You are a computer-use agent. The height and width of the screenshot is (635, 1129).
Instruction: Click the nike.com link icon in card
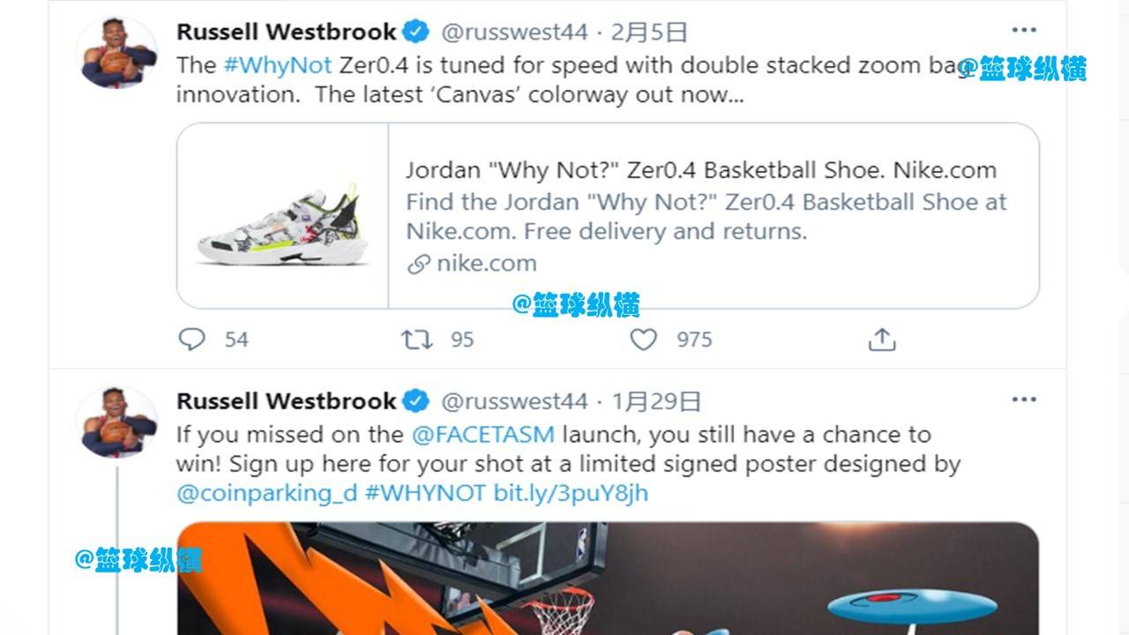click(419, 264)
